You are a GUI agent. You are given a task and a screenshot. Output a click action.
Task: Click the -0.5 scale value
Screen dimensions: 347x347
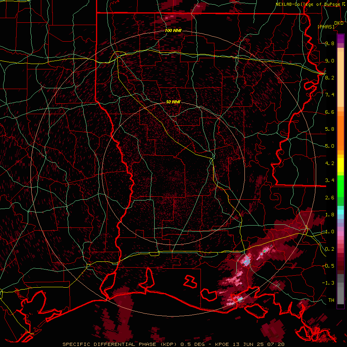[328, 266]
